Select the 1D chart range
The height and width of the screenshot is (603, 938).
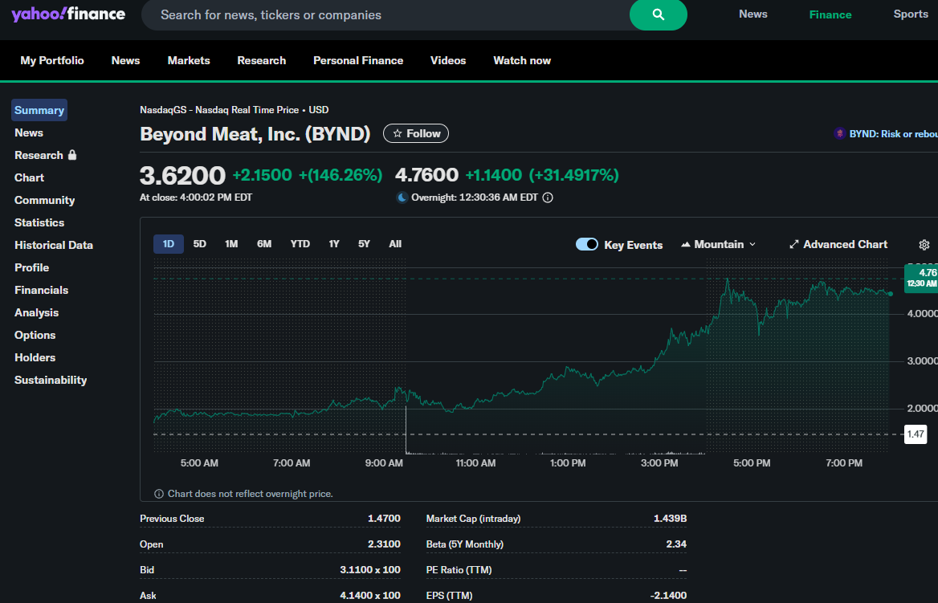169,244
